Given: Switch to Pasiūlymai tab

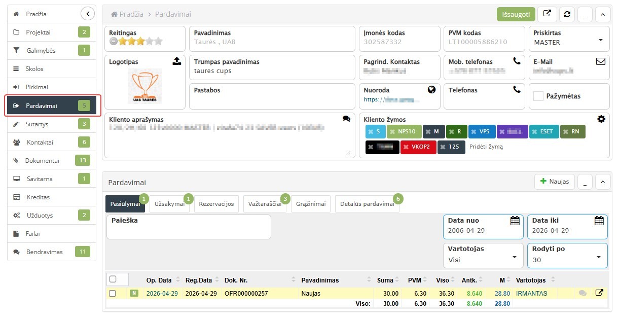Looking at the screenshot, I should point(125,204).
